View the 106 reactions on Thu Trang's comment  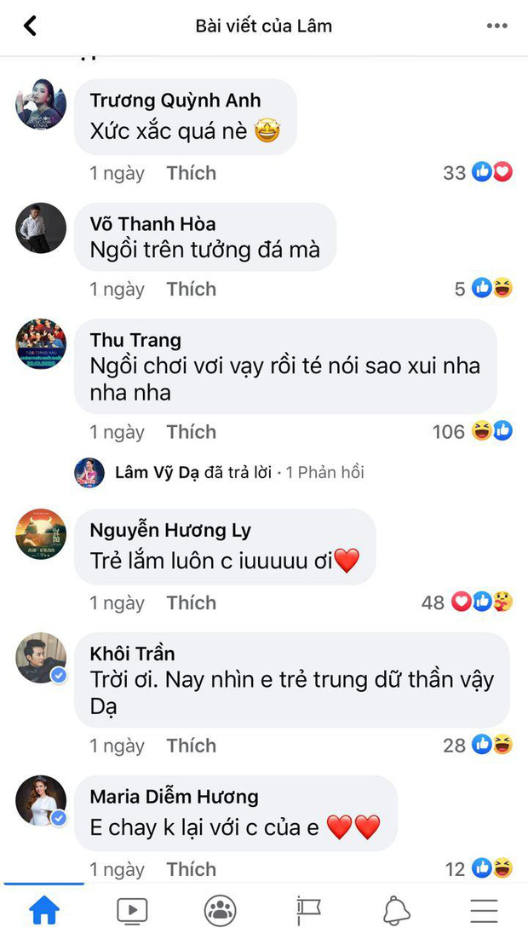pos(473,431)
